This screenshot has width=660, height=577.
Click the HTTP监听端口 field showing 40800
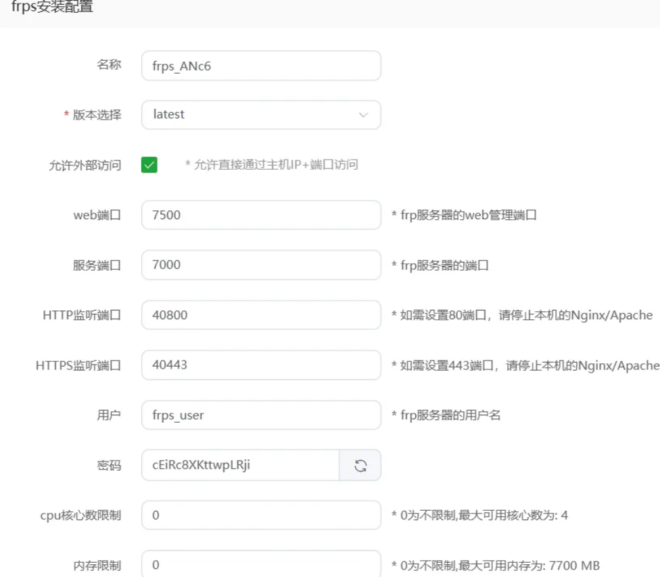[260, 315]
